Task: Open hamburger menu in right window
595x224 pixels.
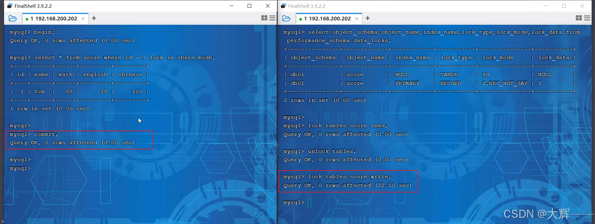Action: (x=587, y=18)
